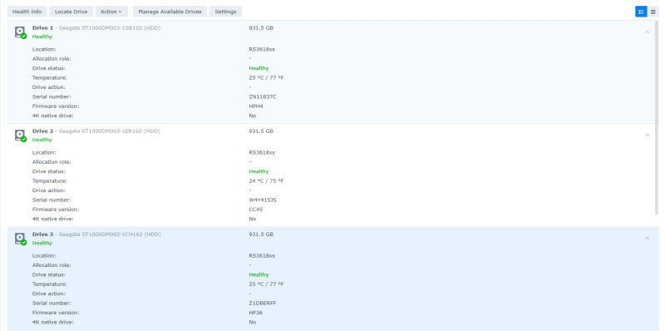
Task: Switch to the detailed card view icon
Action: [641, 12]
